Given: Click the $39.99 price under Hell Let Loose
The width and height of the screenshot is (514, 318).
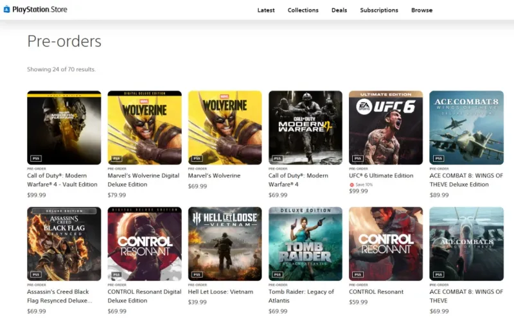Looking at the screenshot, I should (x=197, y=303).
